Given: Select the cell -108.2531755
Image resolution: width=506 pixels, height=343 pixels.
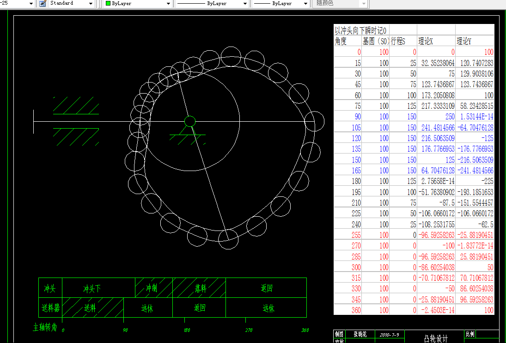Looking at the screenshot, I should 436,224.
